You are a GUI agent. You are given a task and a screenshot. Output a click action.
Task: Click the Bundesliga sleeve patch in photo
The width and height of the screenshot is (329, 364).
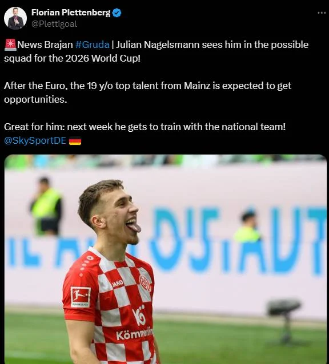point(81,297)
